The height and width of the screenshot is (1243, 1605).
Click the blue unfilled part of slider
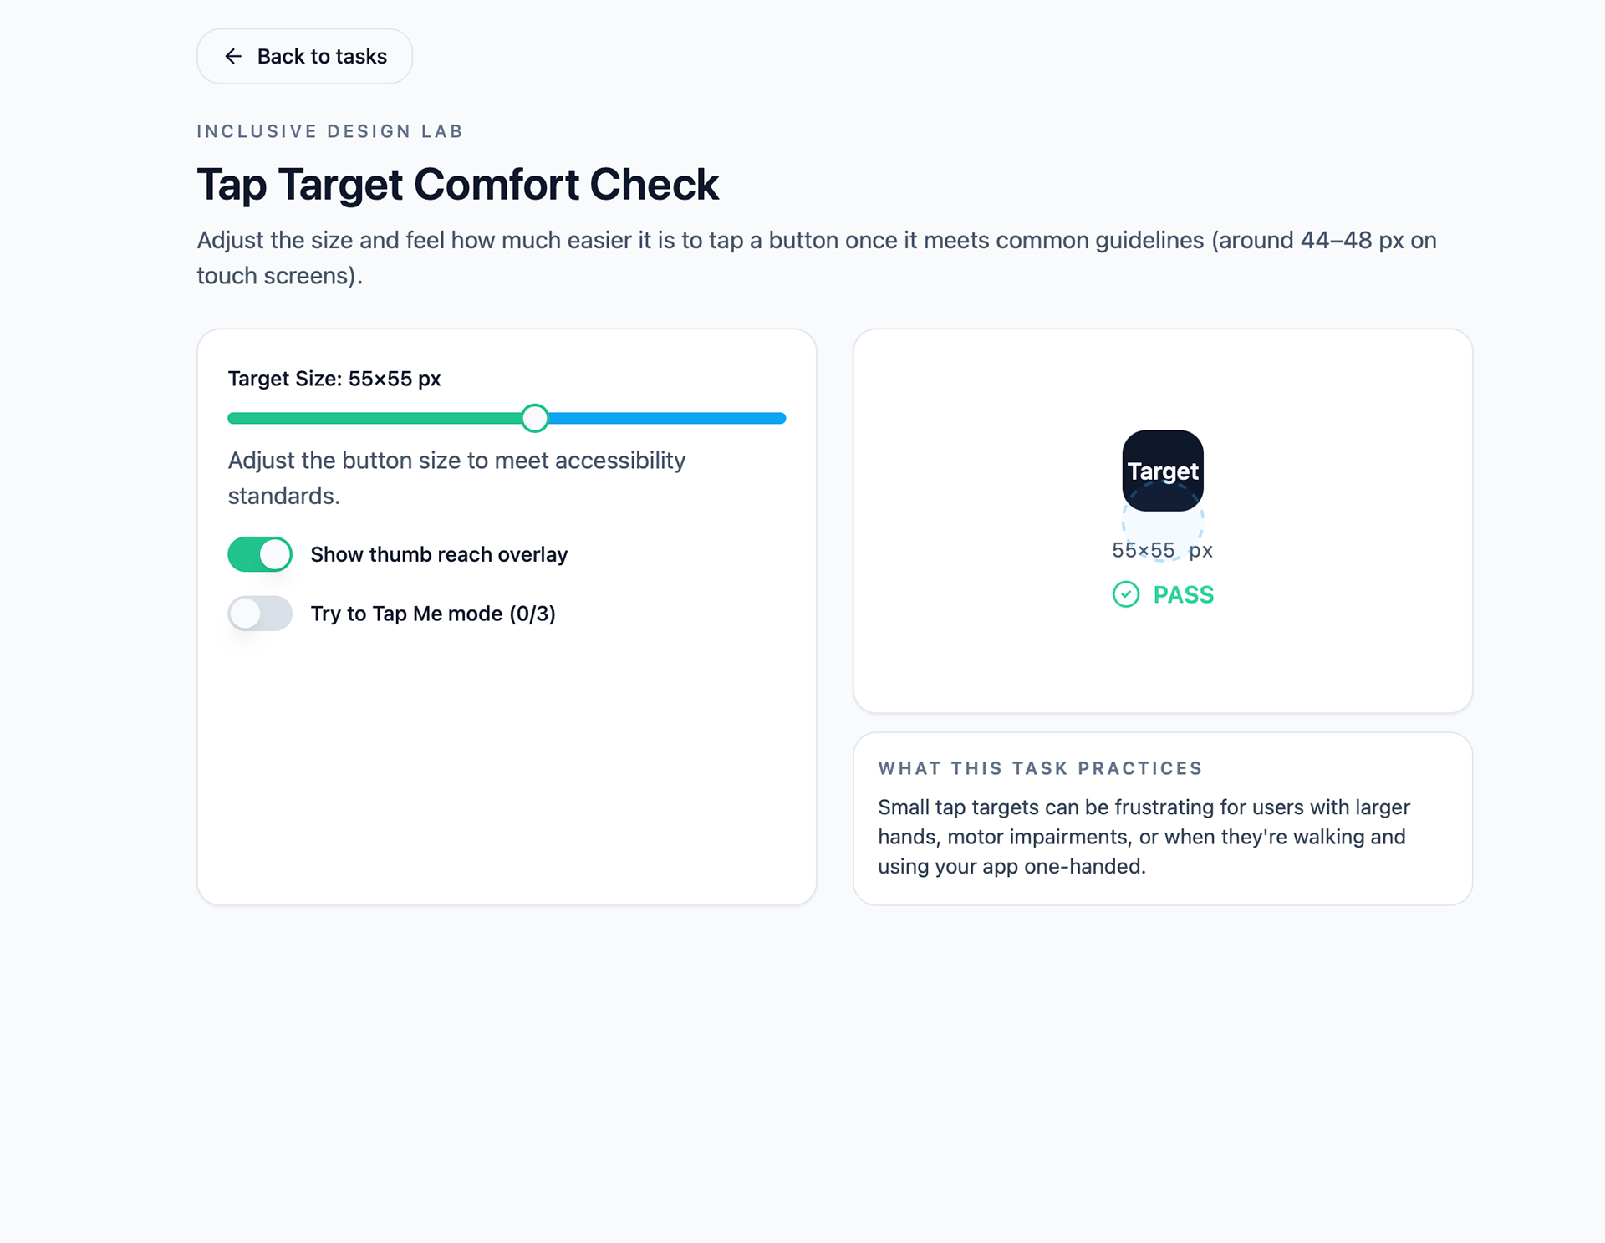[x=669, y=418]
